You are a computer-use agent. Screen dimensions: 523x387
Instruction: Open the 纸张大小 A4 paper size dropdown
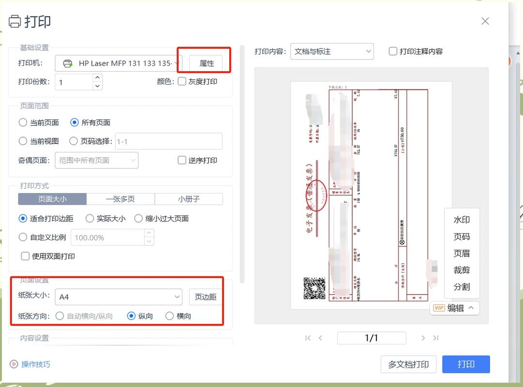click(x=119, y=297)
